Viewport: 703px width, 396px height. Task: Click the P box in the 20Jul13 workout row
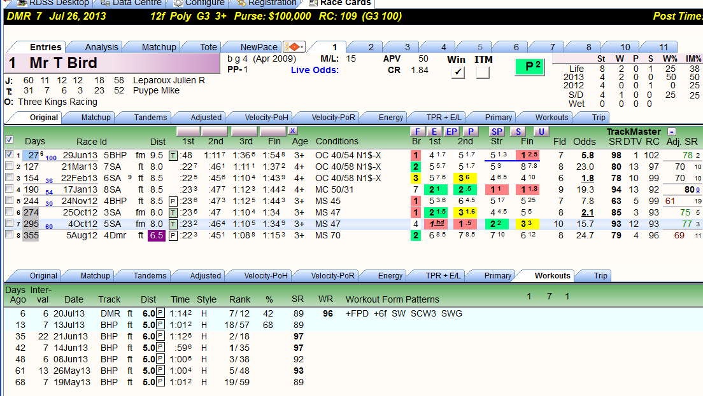point(160,313)
